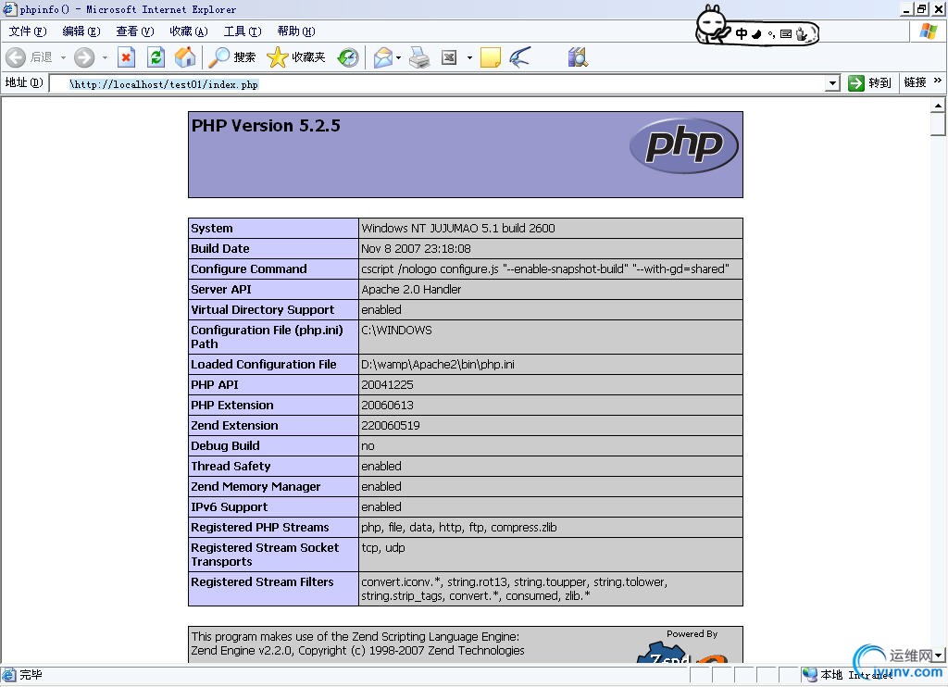Toggle the punctuation mode icon
948x687 pixels.
771,34
